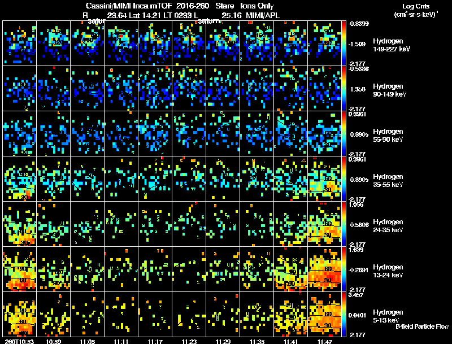Click the Hydrogen 5-13 keV row label
Screen dimensions: 452x344
pyautogui.click(x=388, y=316)
